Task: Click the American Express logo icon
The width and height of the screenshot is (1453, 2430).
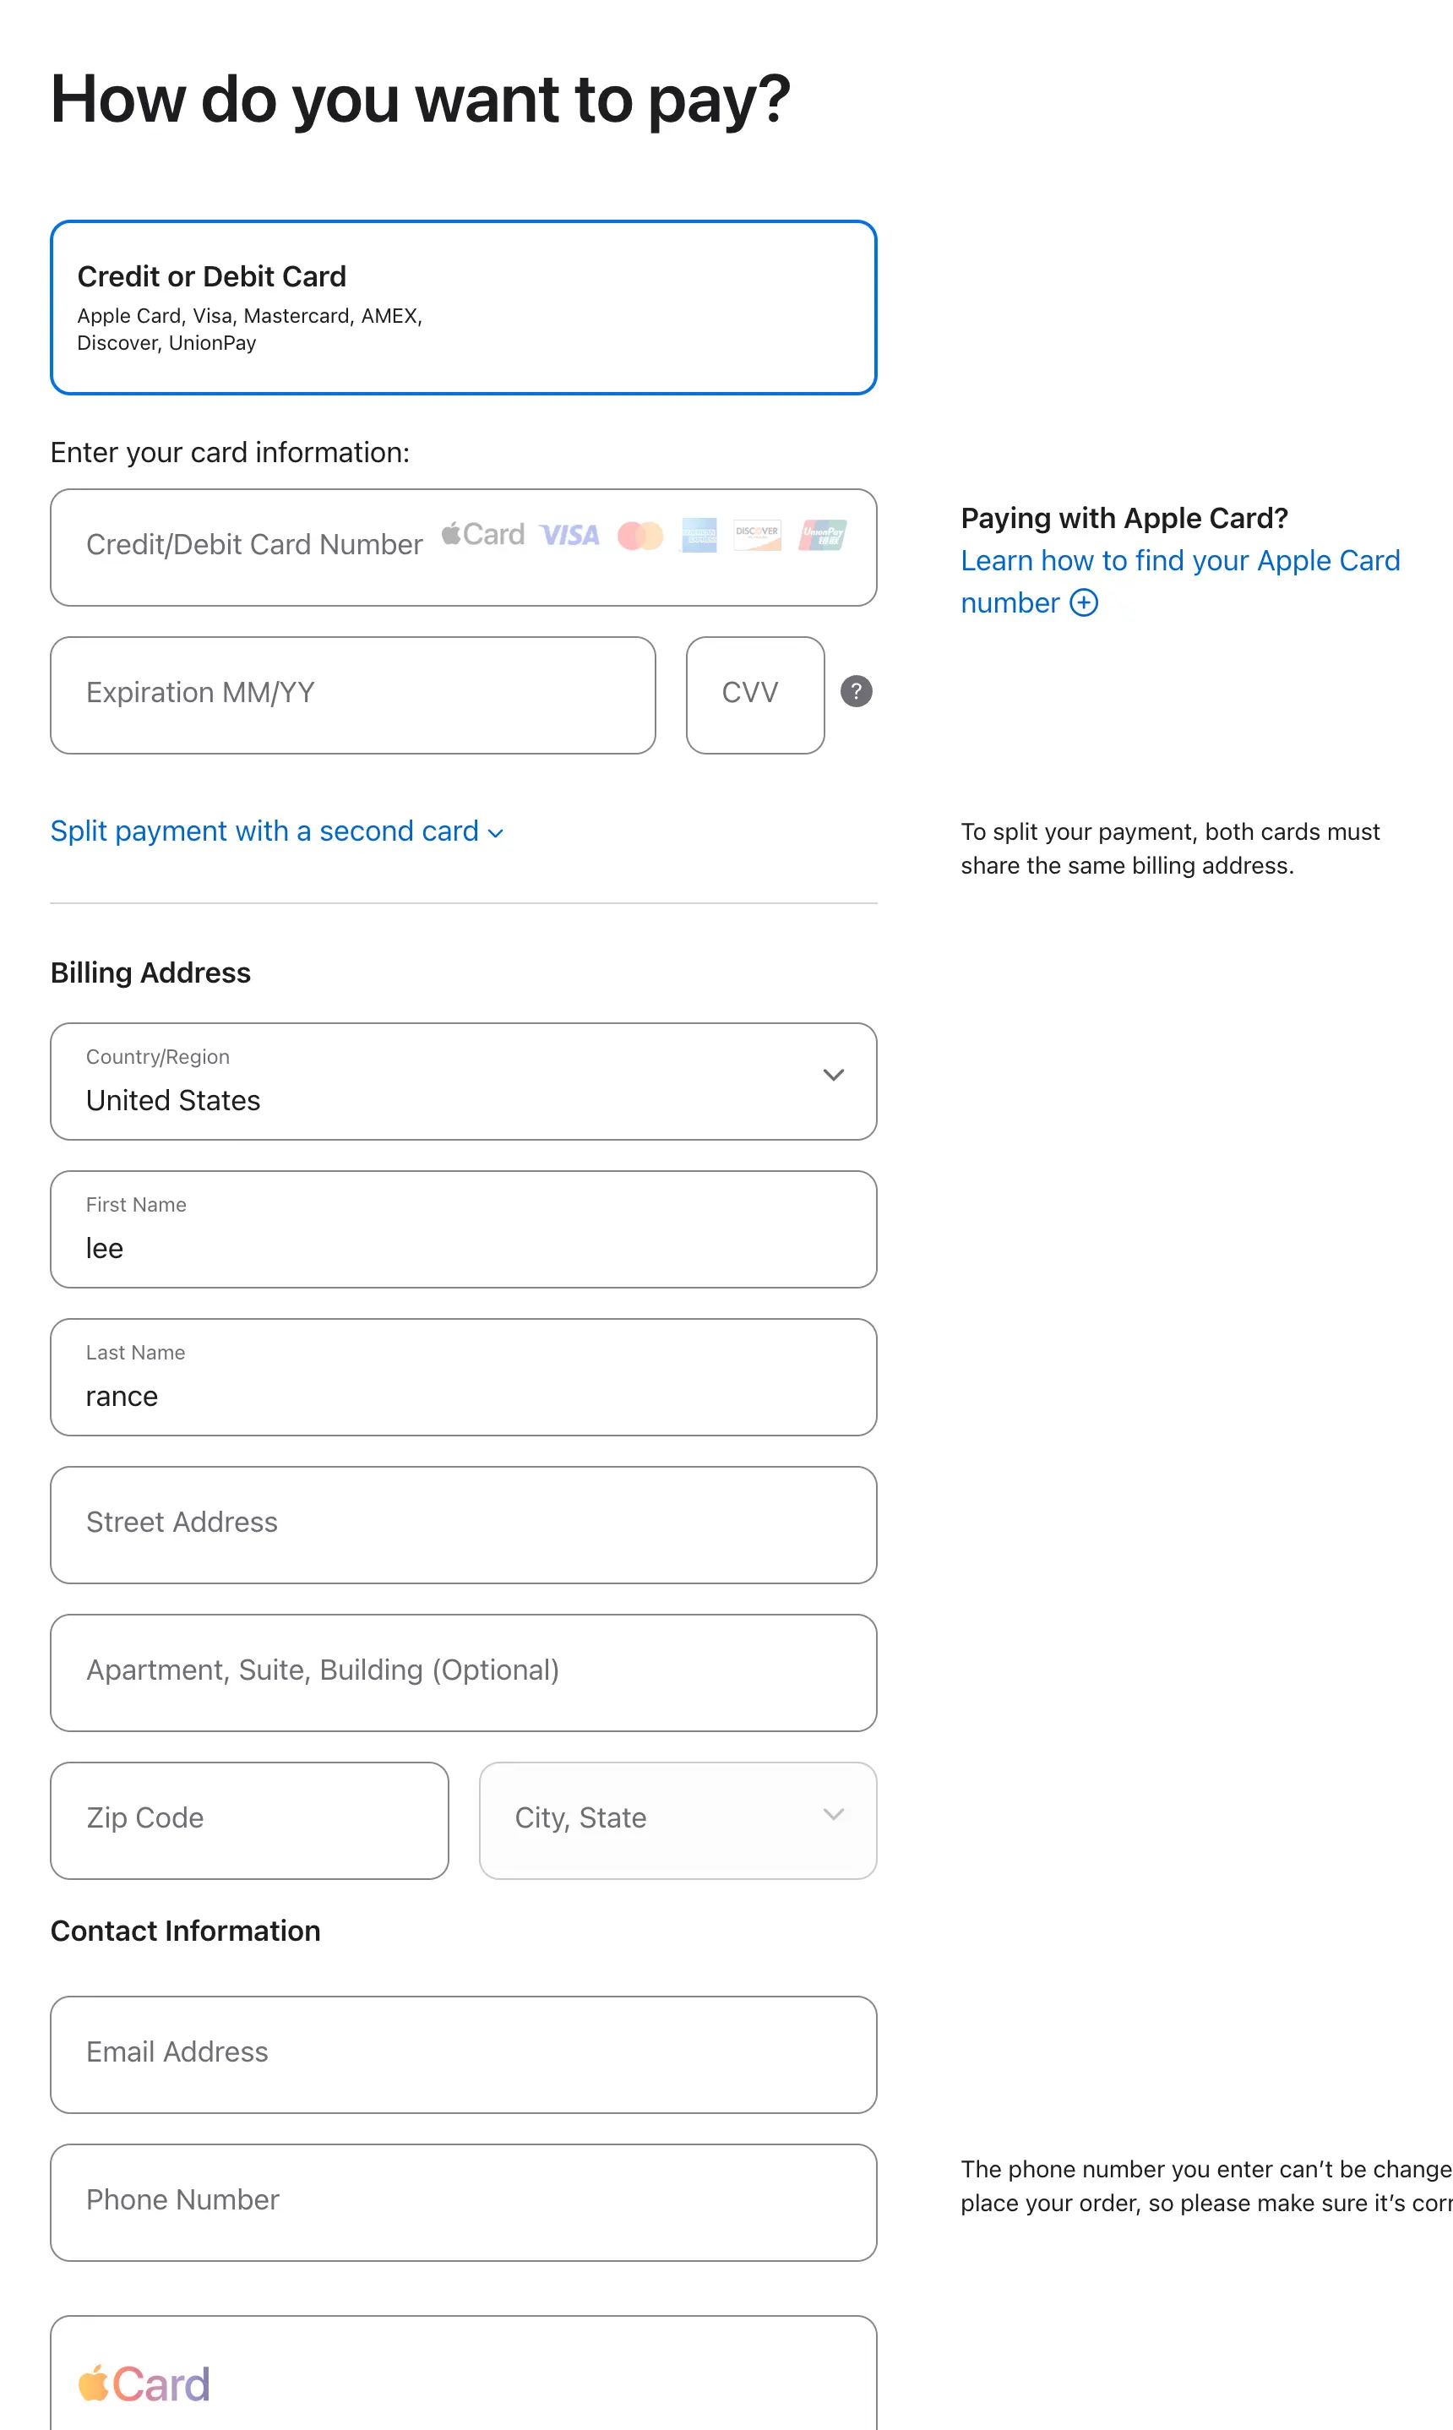Action: [699, 536]
